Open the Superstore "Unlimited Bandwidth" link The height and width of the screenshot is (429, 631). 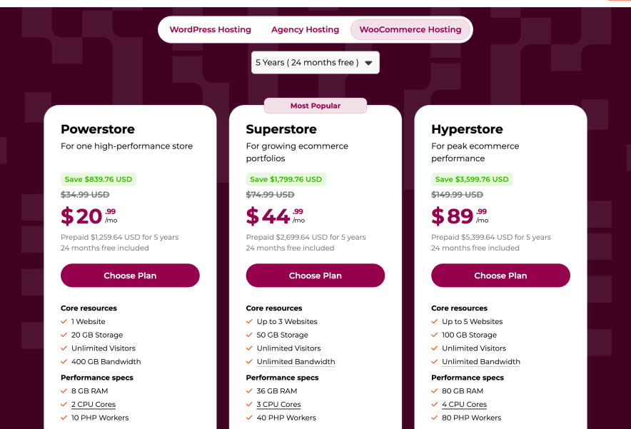click(296, 361)
